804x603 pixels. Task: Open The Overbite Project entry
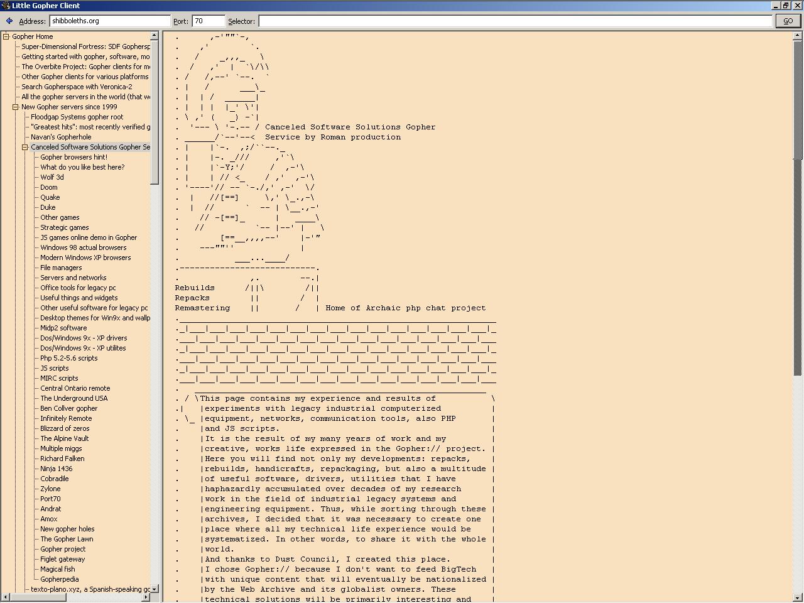click(85, 67)
